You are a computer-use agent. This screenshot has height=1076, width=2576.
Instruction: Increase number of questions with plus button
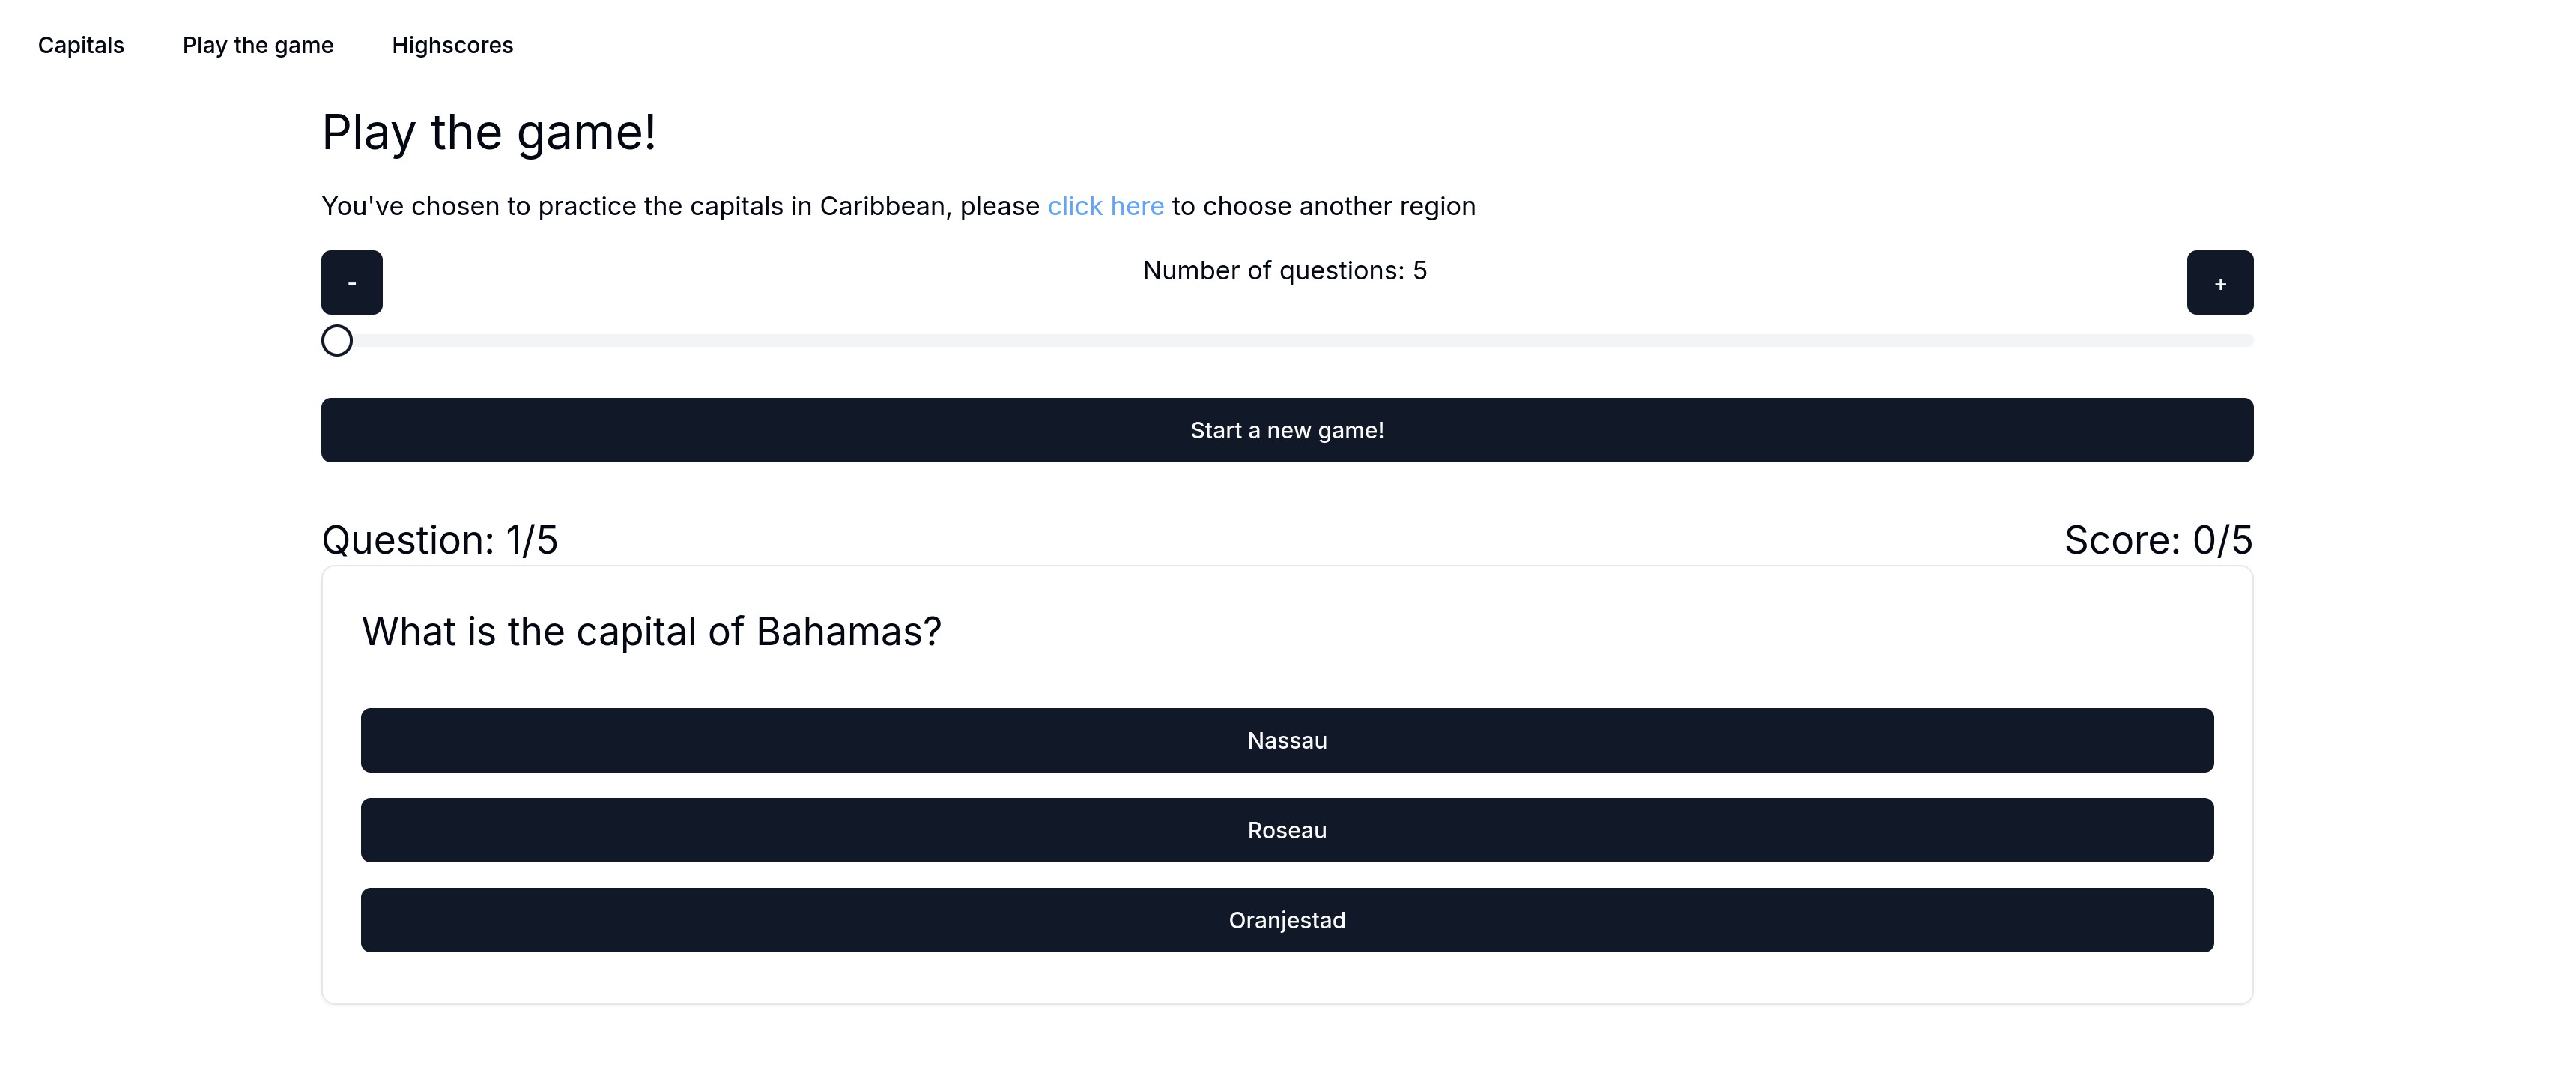pos(2219,283)
